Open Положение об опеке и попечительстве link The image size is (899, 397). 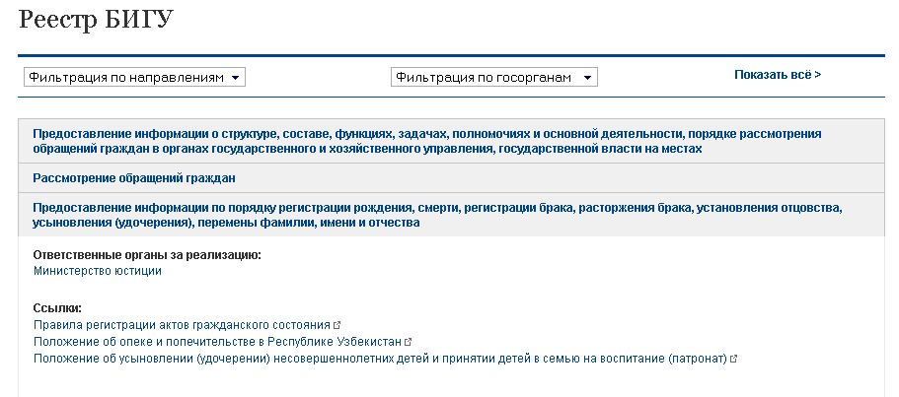217,341
